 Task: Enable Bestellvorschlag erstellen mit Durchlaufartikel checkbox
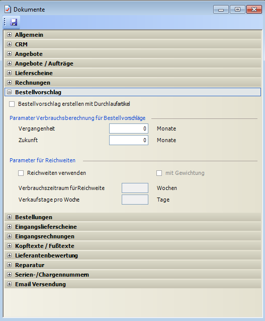tap(12, 104)
